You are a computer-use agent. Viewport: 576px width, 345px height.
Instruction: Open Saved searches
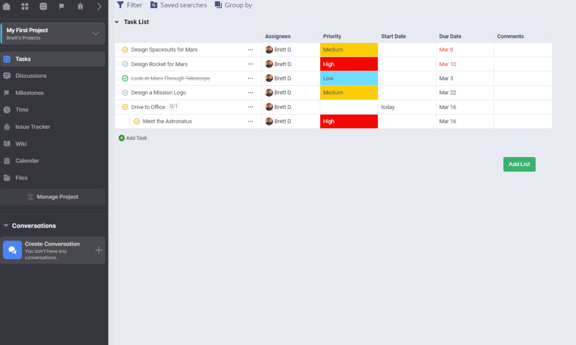point(178,5)
